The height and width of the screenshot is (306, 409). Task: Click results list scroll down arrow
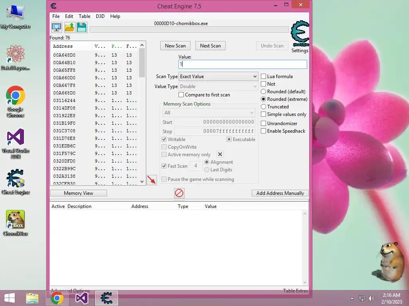tap(142, 182)
